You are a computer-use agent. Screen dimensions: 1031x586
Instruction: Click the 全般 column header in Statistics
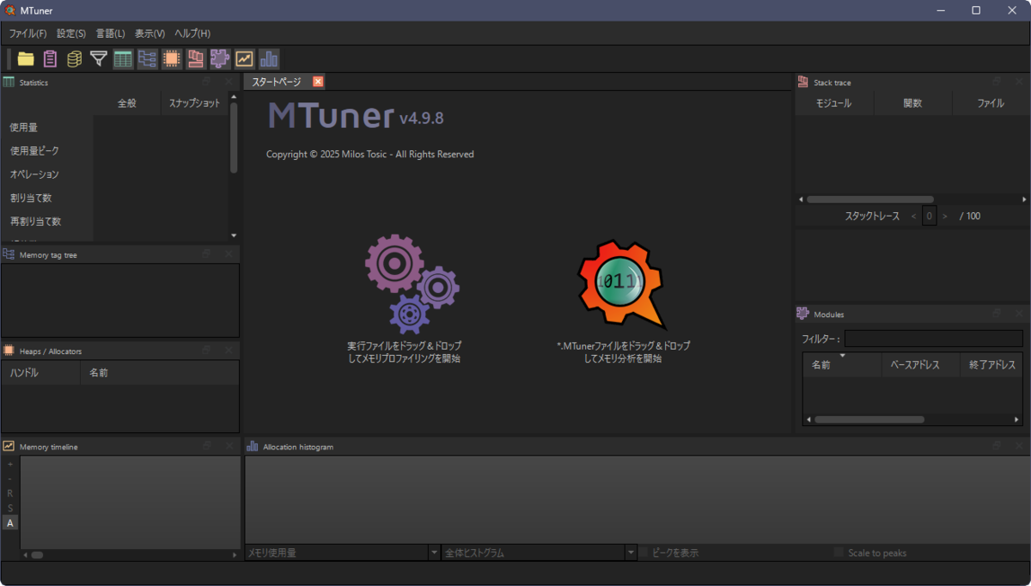[x=127, y=103]
